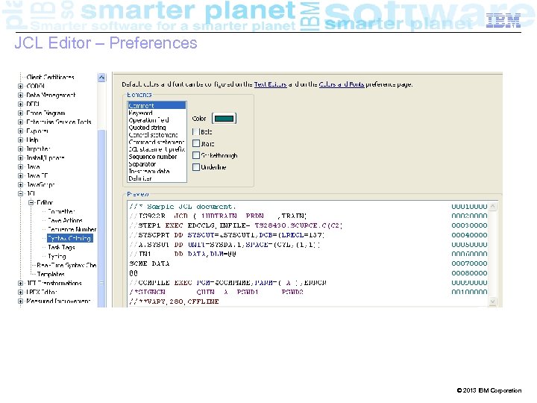The image size is (537, 403).
Task: Collapse the JCL Editor sub-node
Action: (31, 202)
